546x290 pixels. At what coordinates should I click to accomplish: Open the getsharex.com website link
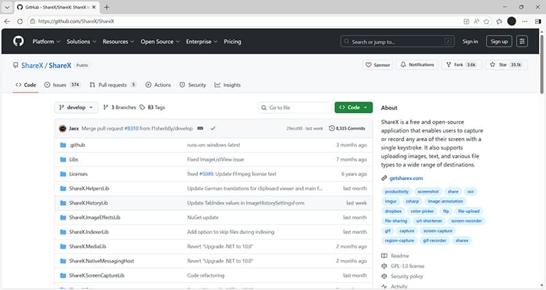(407, 179)
